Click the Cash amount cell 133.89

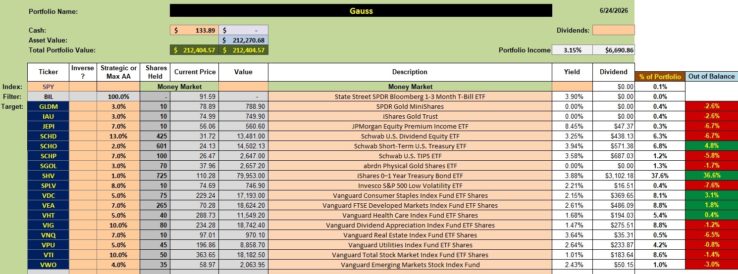[194, 30]
